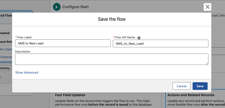
Task: Click the Flow Label input field
Action: [63, 43]
